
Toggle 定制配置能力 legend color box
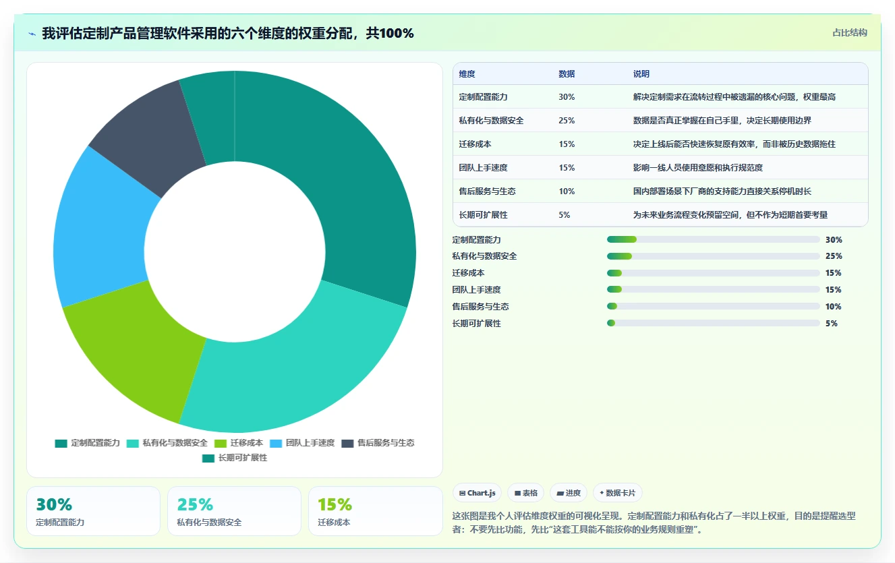click(x=61, y=443)
